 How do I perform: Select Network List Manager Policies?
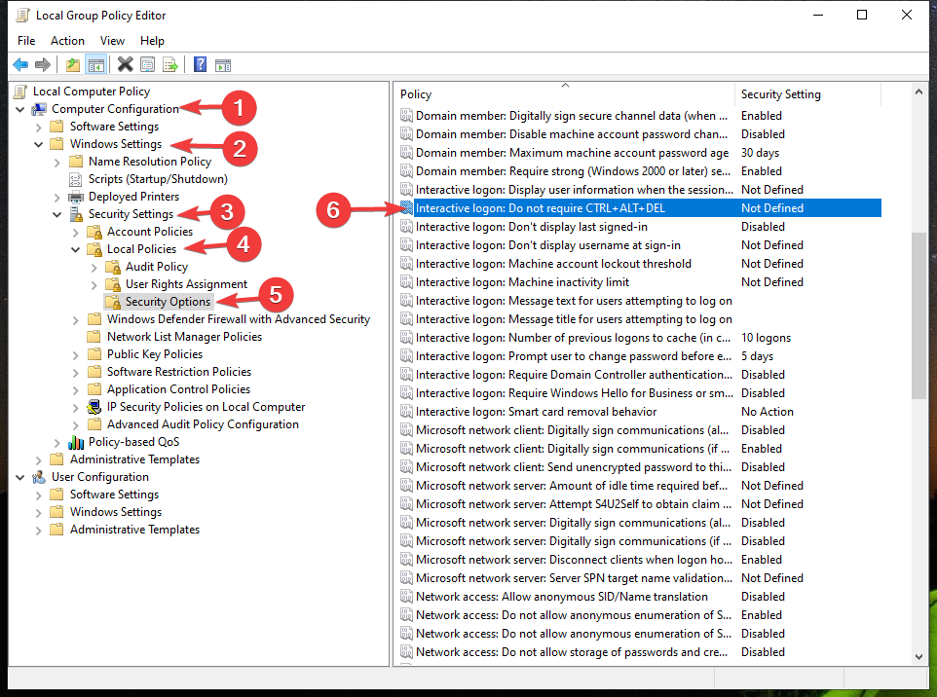click(x=185, y=337)
